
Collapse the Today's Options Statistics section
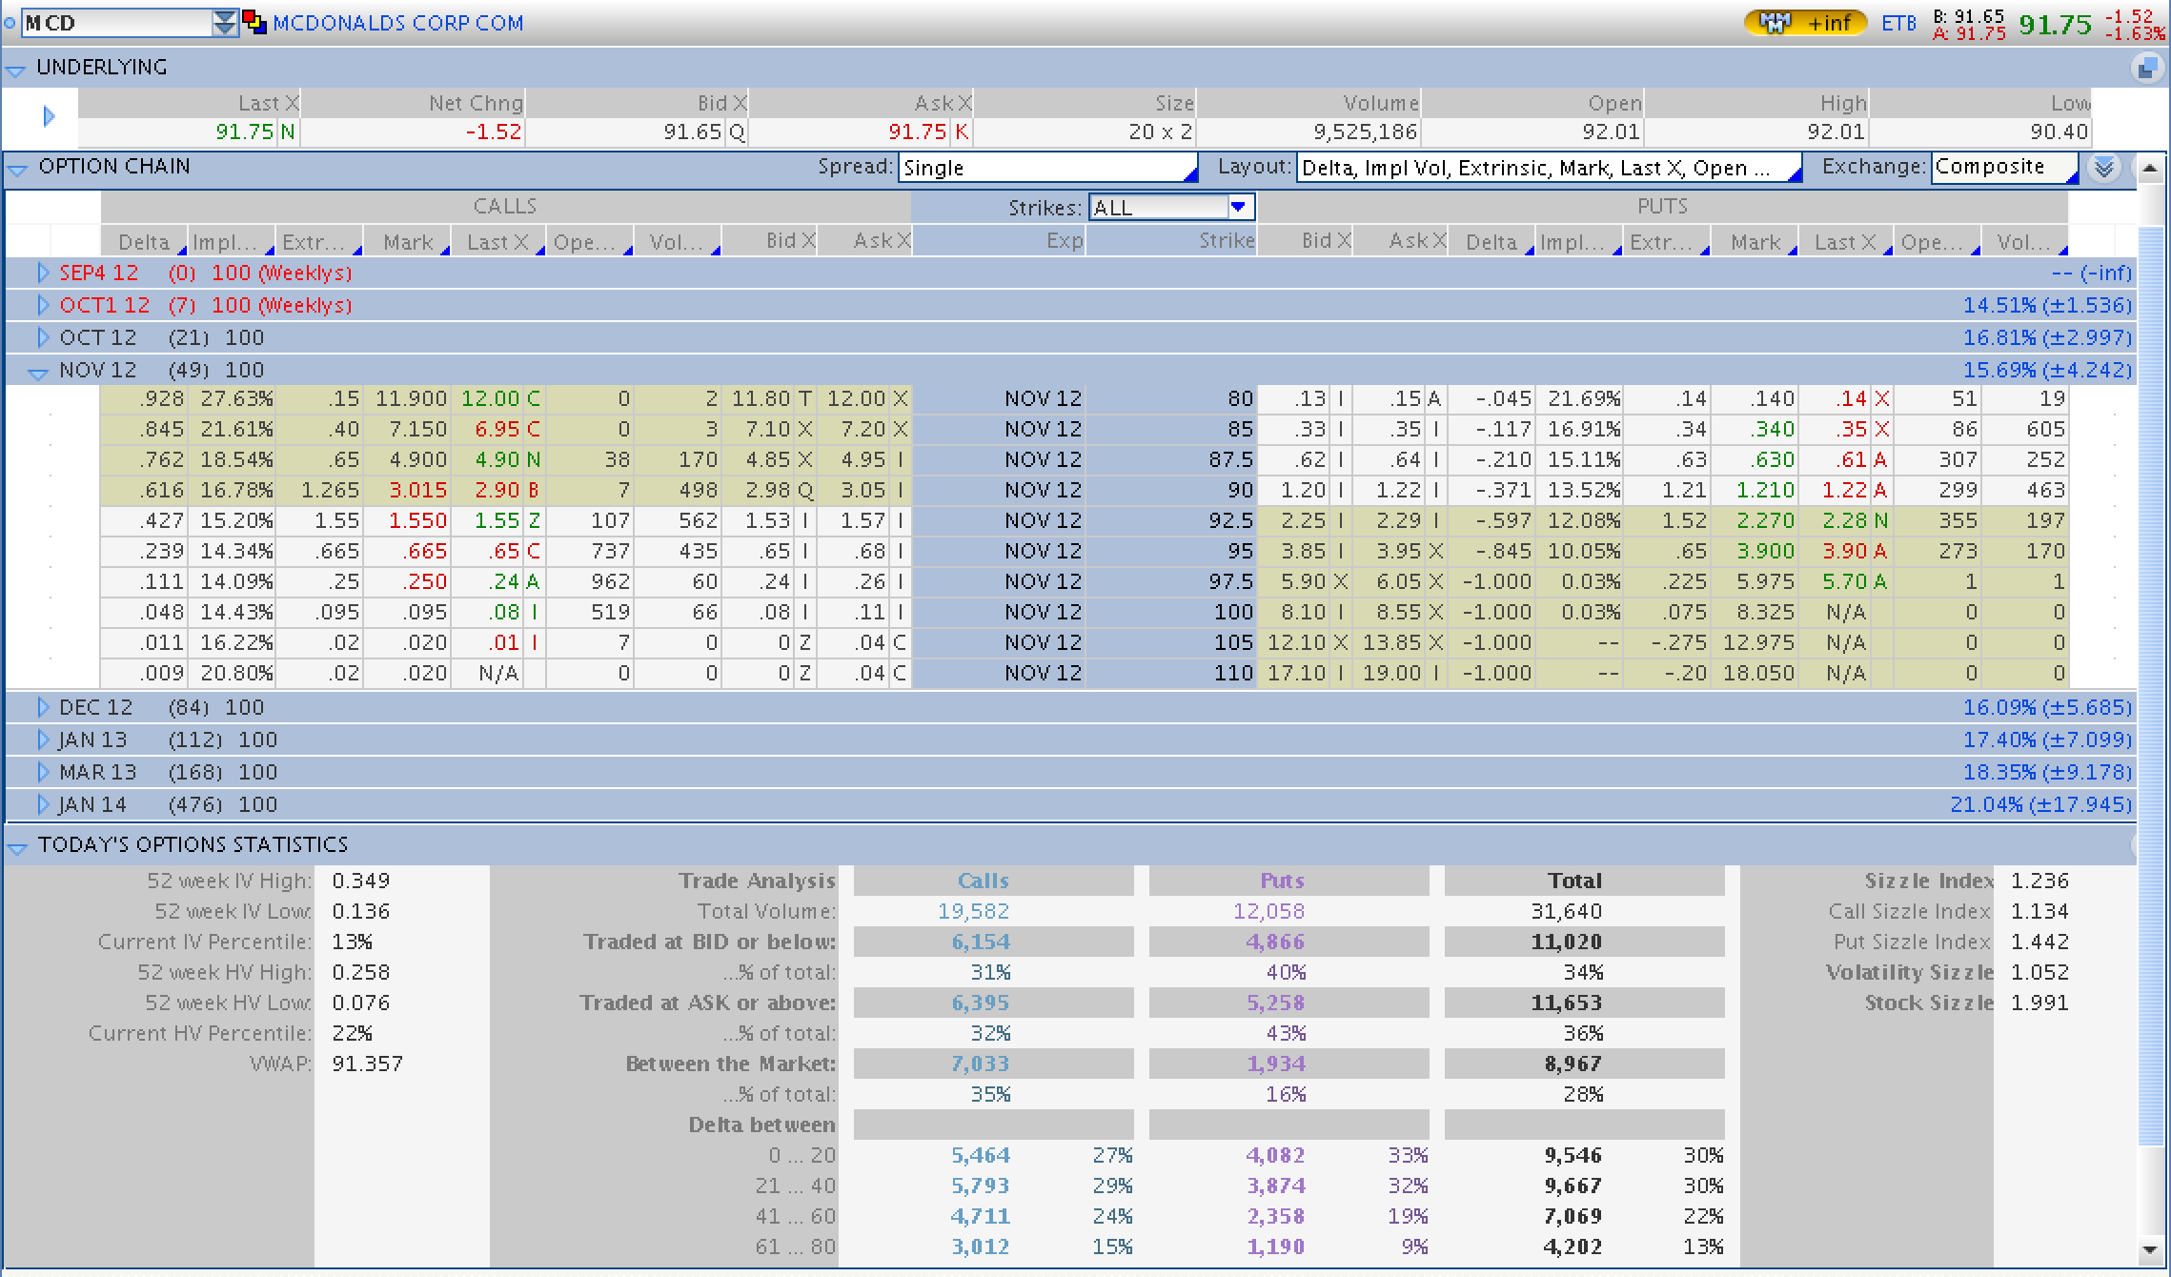pos(16,846)
